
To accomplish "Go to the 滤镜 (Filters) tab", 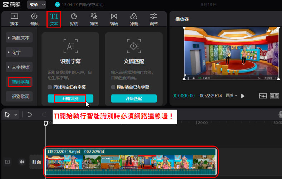I will coord(134,19).
